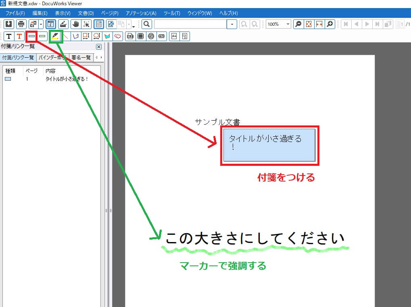This screenshot has width=411, height=307.
Task: Switch to the 署名一覧 tab
Action: click(x=81, y=58)
